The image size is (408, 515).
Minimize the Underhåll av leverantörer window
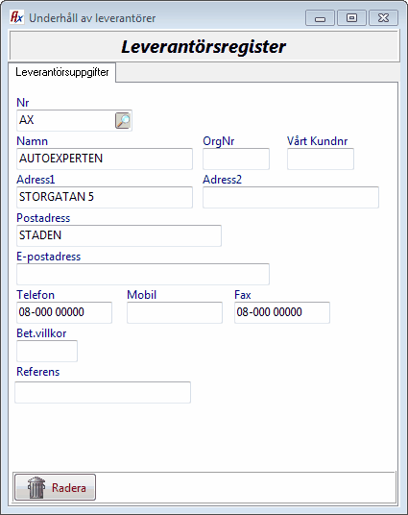[320, 17]
